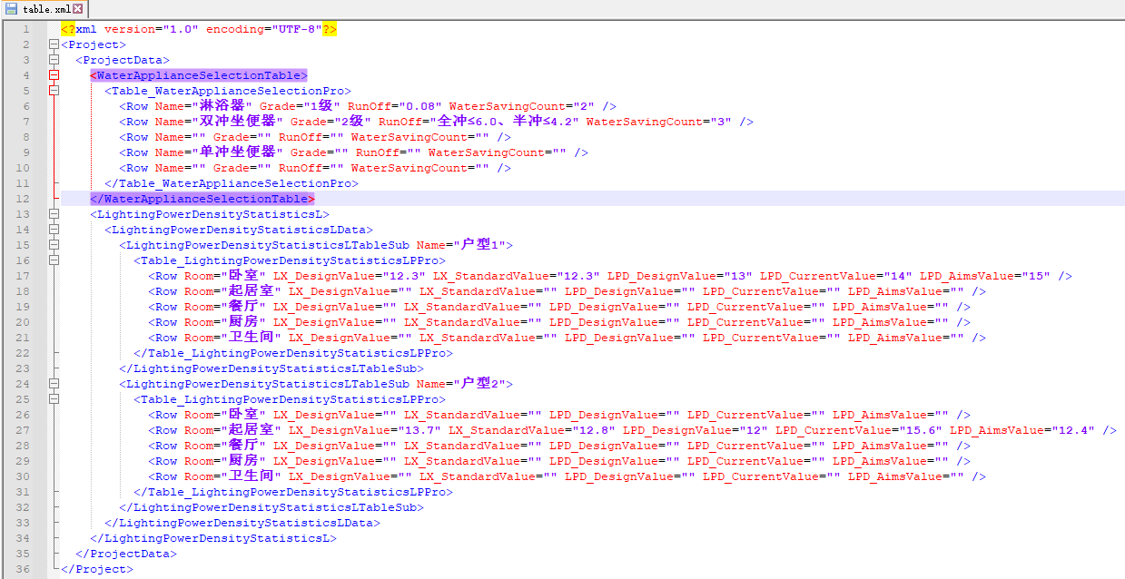Click the closing /ProjectData tag on line 35
The image size is (1125, 579).
pyautogui.click(x=126, y=554)
